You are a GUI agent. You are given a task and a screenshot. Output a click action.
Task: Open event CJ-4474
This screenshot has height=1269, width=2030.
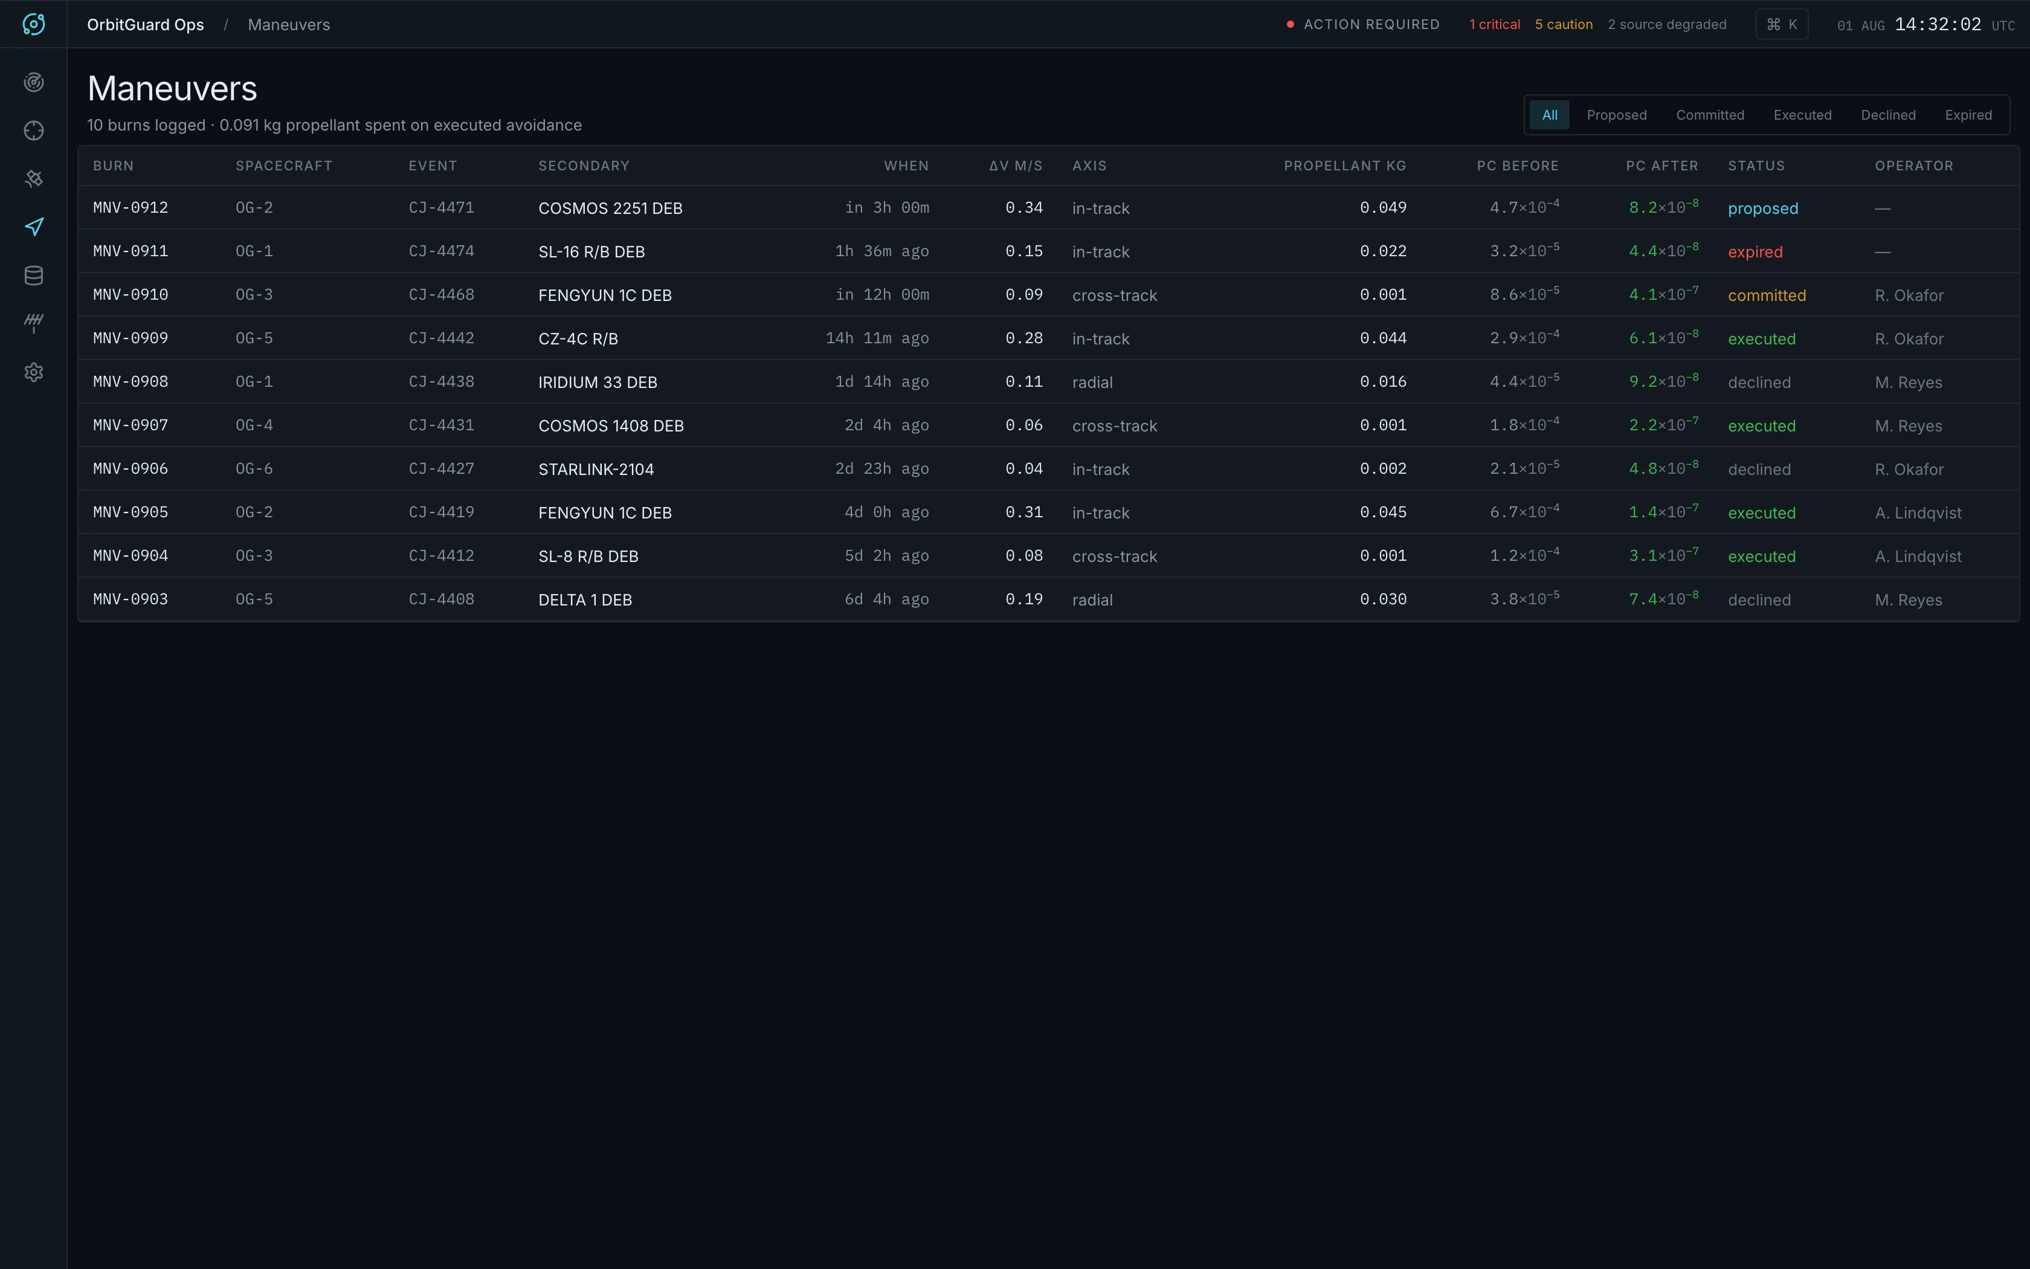point(441,251)
